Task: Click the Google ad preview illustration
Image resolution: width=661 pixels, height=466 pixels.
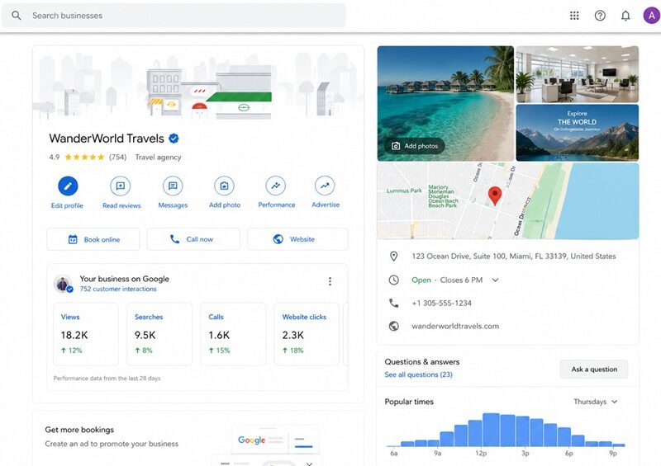Action: (x=276, y=440)
